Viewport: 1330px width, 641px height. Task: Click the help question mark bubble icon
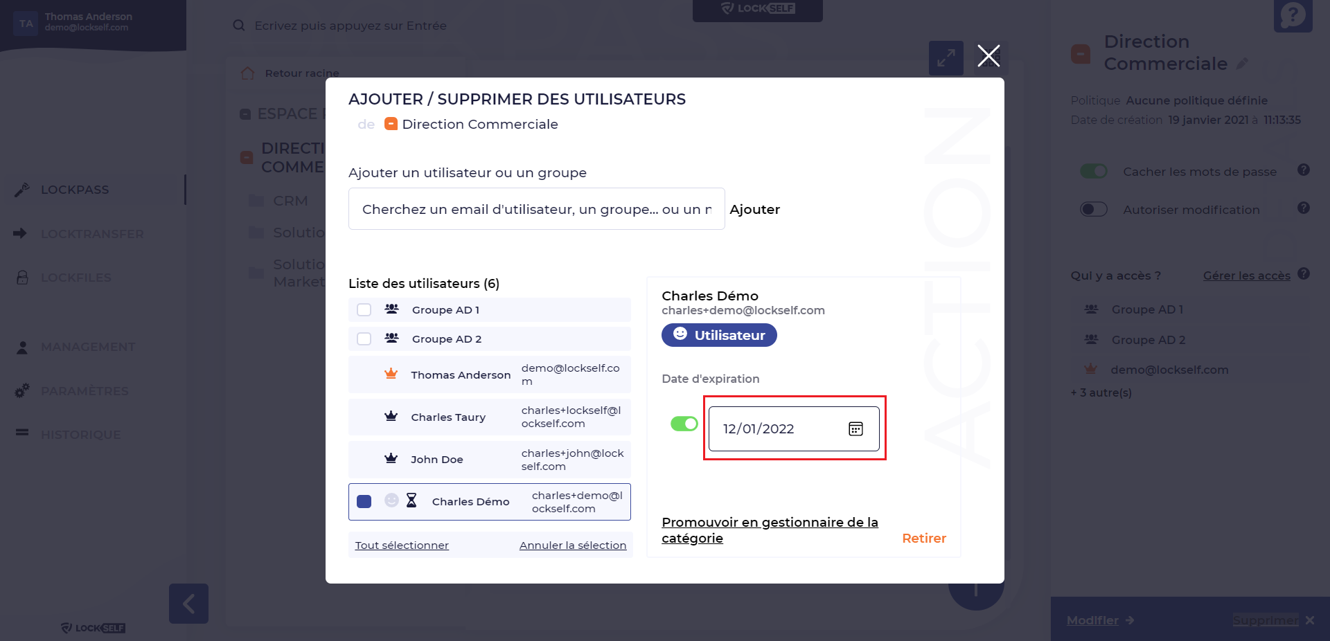(x=1293, y=15)
